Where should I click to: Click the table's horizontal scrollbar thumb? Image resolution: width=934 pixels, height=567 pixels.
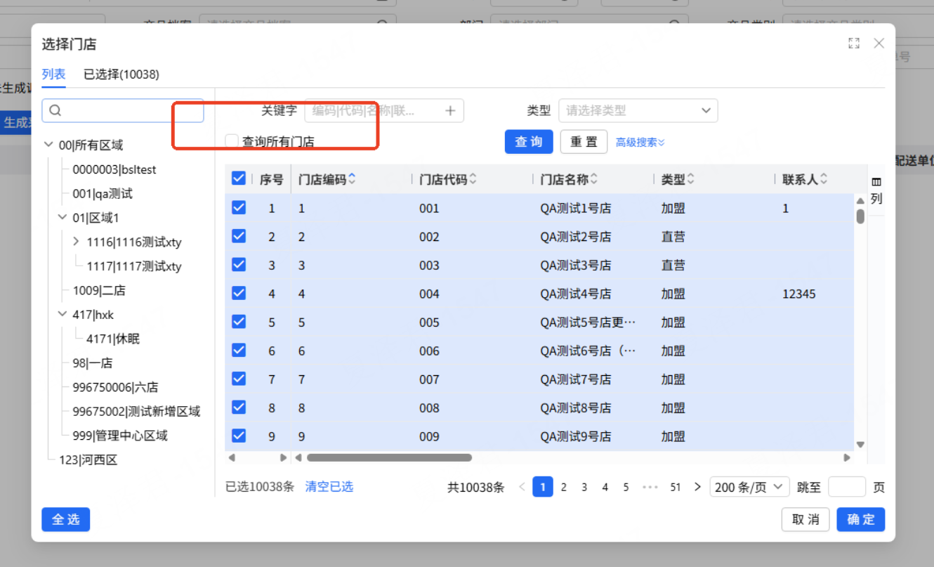point(389,457)
